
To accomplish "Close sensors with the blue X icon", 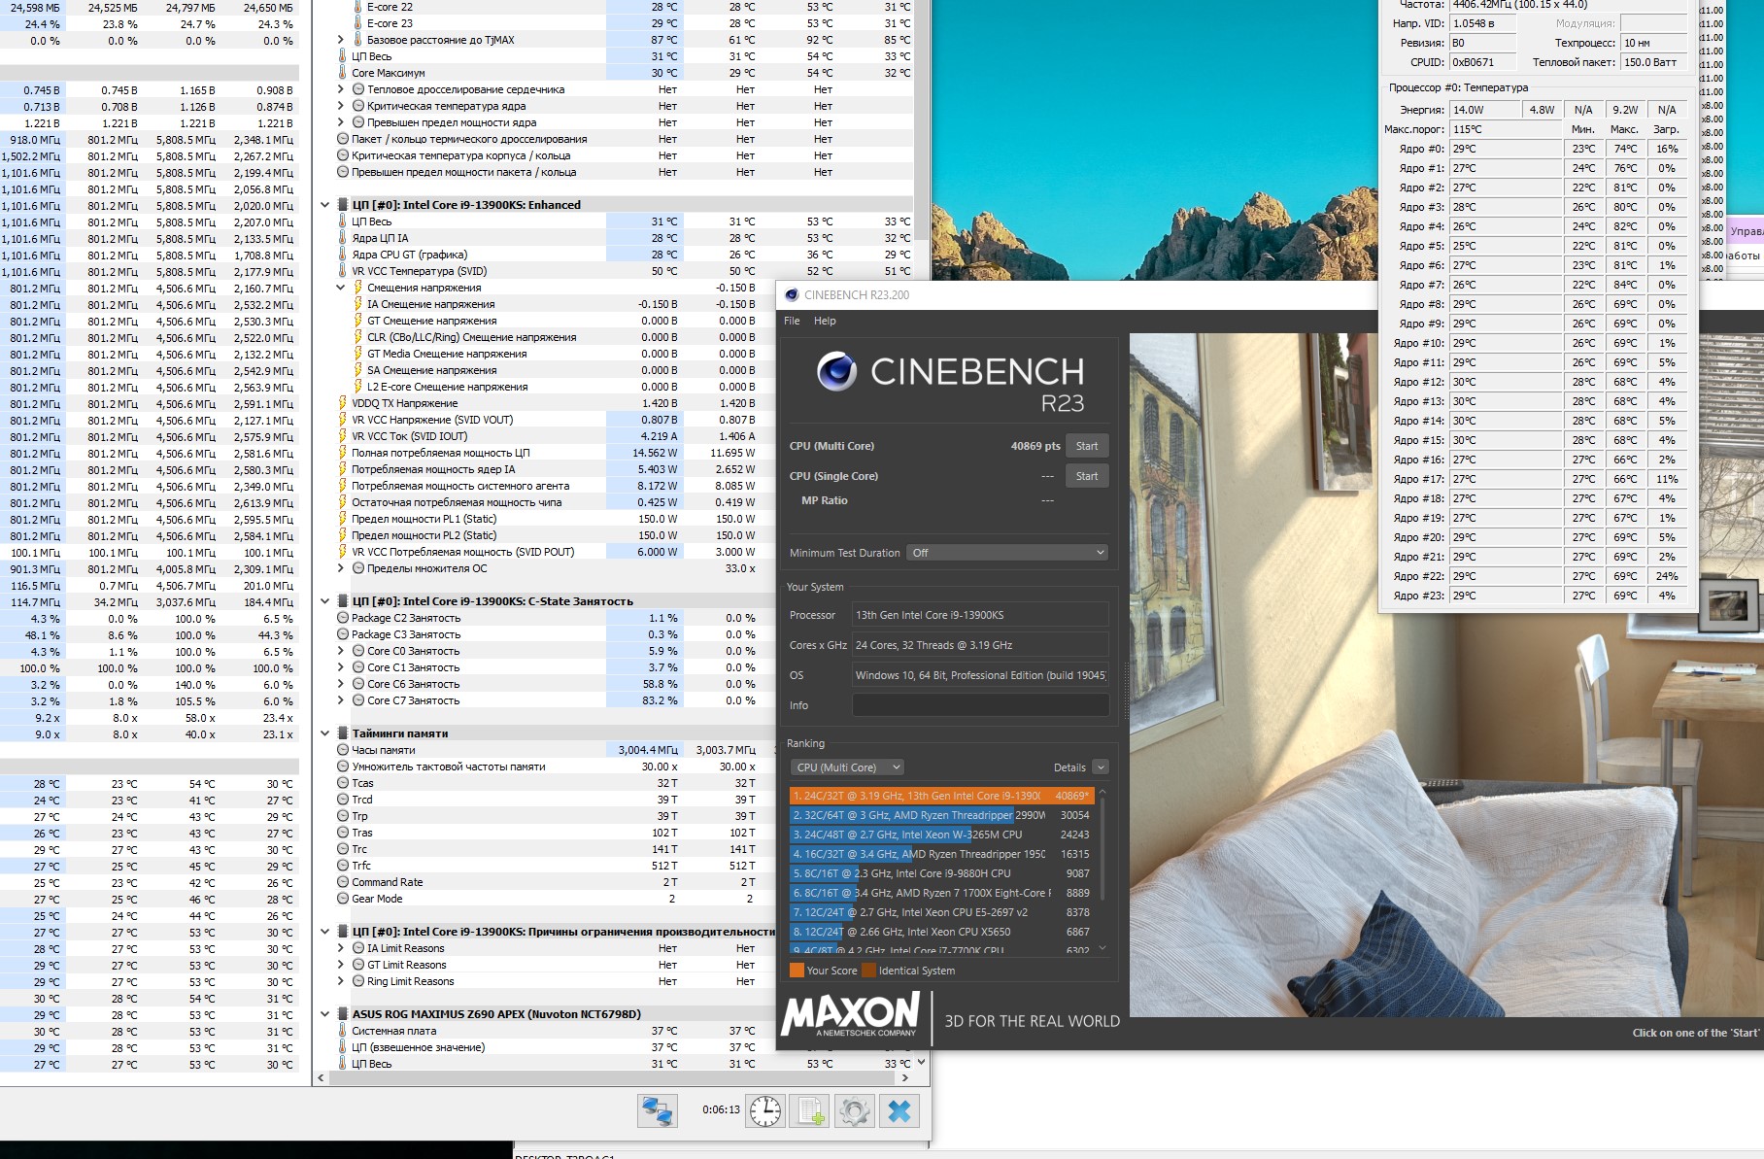I will point(899,1110).
